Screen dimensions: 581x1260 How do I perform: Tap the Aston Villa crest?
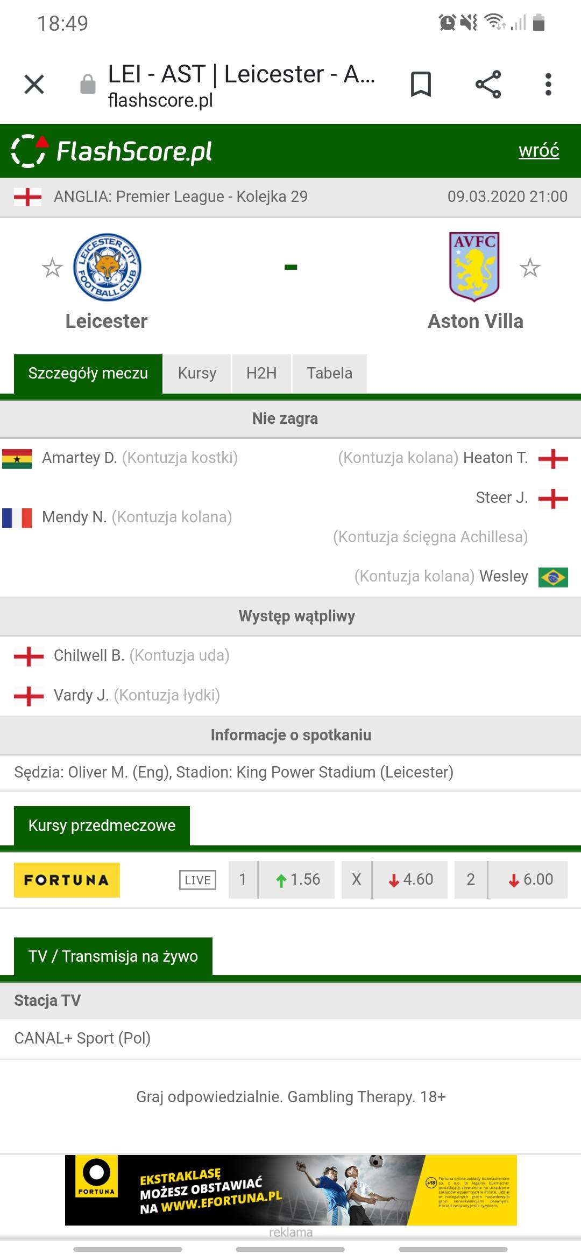coord(474,267)
